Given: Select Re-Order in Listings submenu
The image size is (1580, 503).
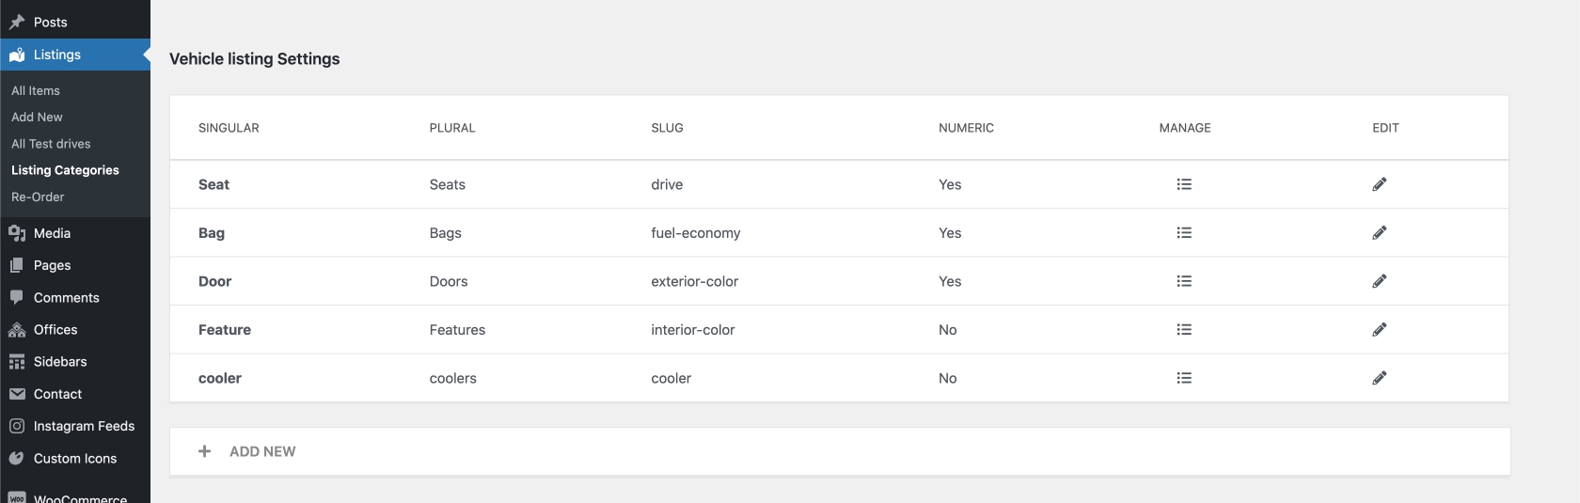Looking at the screenshot, I should 38,196.
